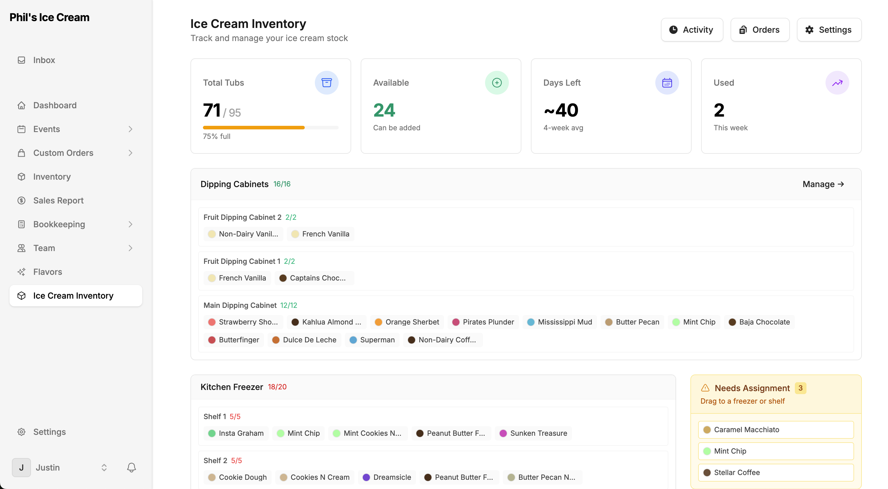888x489 pixels.
Task: Expand the Events submenu chevron
Action: pyautogui.click(x=130, y=129)
